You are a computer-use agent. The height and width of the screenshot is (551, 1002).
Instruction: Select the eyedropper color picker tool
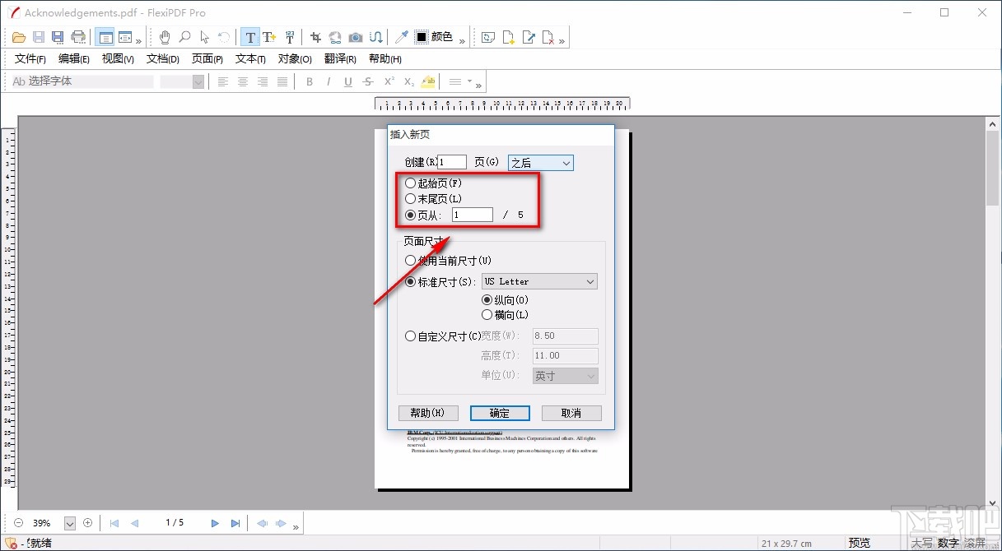tap(401, 37)
